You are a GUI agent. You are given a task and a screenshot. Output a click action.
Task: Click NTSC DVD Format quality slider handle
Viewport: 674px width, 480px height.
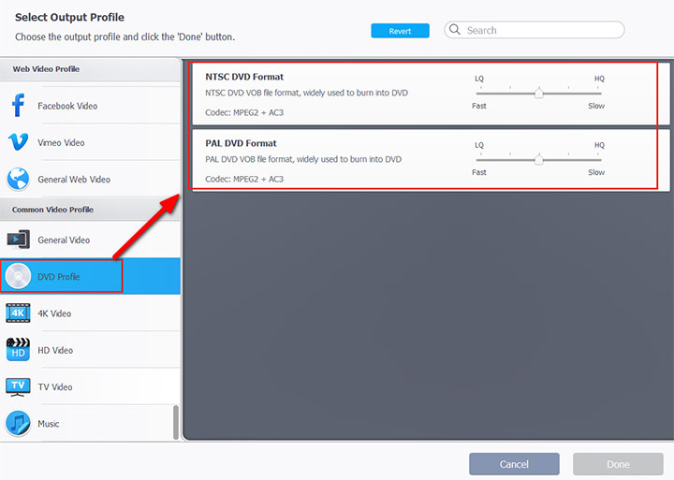click(538, 93)
